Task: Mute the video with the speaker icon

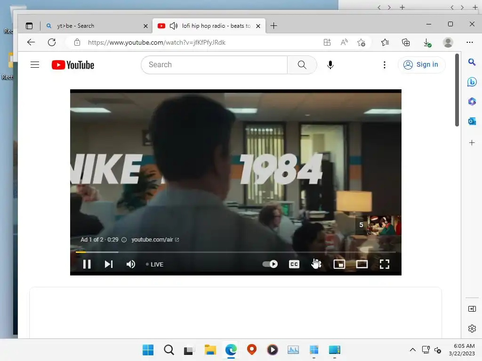Action: (131, 264)
